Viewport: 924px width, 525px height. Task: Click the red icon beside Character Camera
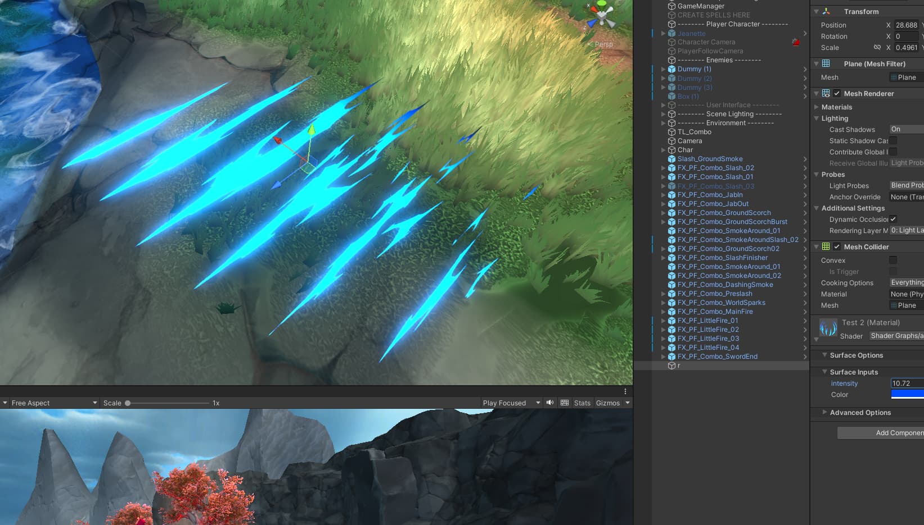click(x=795, y=42)
